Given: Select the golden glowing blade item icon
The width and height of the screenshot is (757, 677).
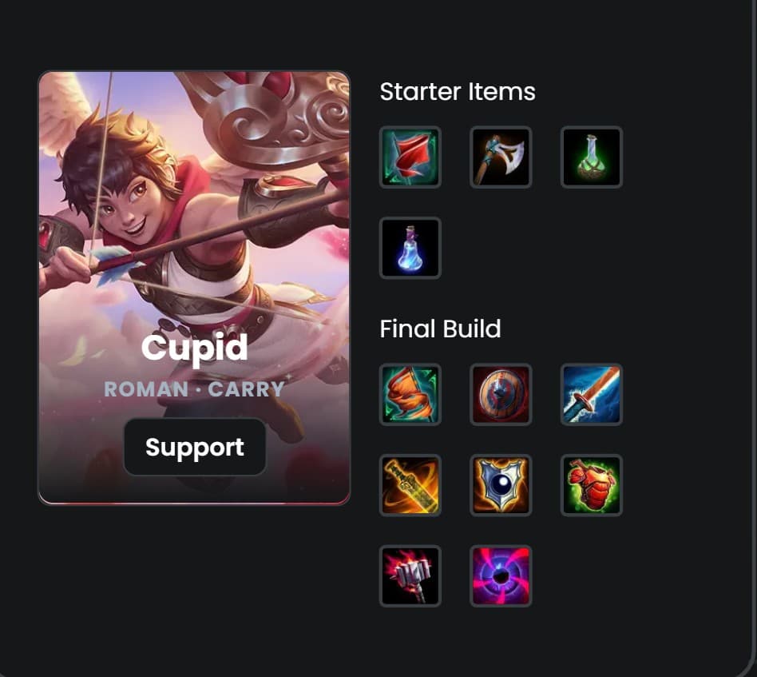Looking at the screenshot, I should click(x=410, y=485).
